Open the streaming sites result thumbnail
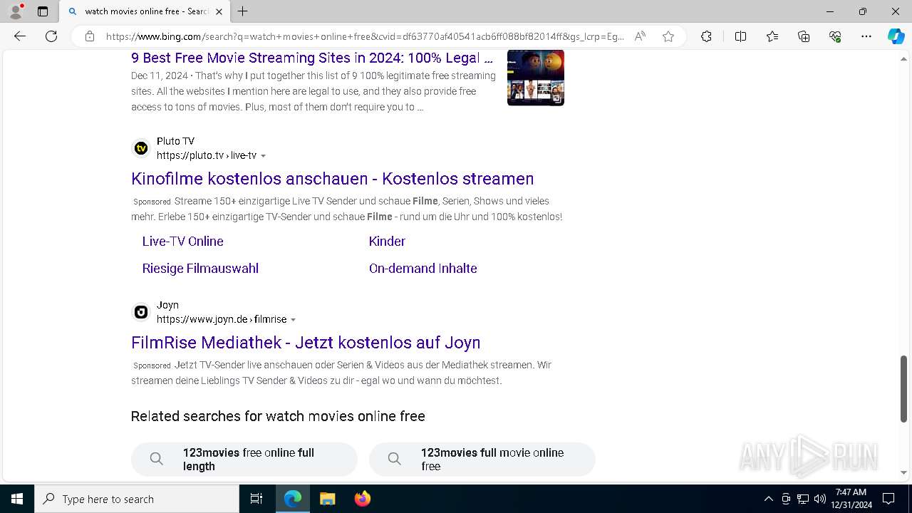Image resolution: width=912 pixels, height=513 pixels. [536, 78]
